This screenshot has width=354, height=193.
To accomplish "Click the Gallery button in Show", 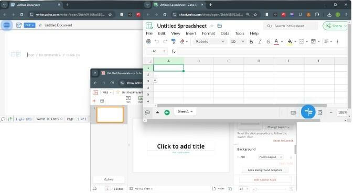I will tap(109, 179).
